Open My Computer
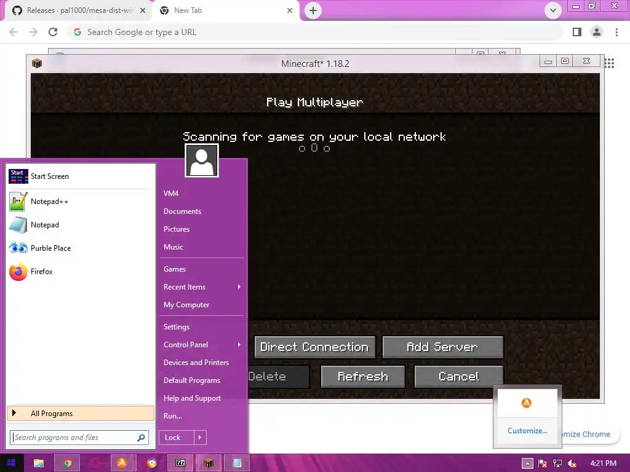Image resolution: width=630 pixels, height=472 pixels. (x=186, y=305)
